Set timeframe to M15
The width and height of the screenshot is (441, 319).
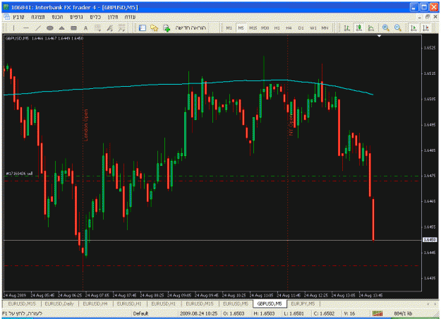coord(253,28)
